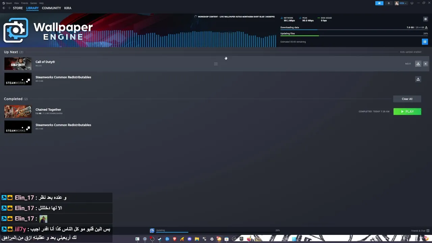Click Clear All completed downloads

pyautogui.click(x=407, y=99)
